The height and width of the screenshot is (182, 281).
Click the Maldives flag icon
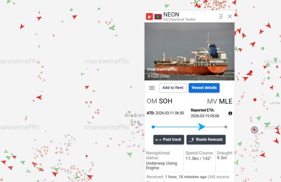point(158,17)
